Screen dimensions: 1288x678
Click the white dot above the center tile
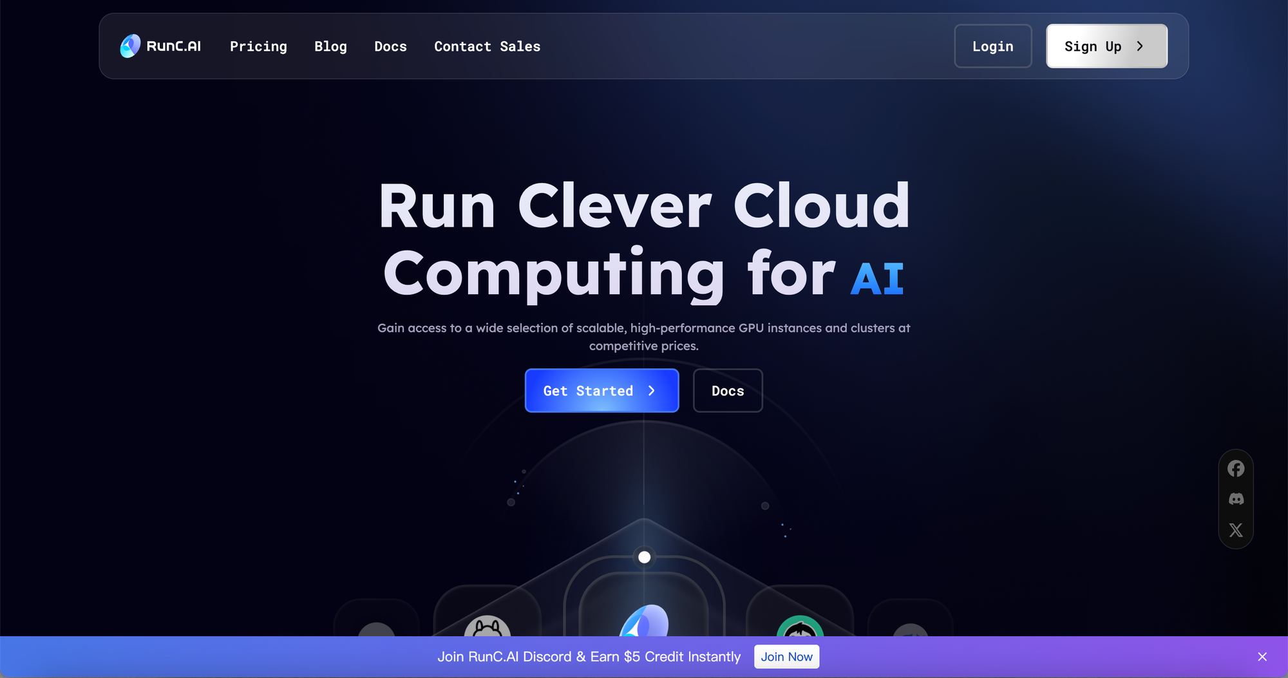pyautogui.click(x=644, y=557)
